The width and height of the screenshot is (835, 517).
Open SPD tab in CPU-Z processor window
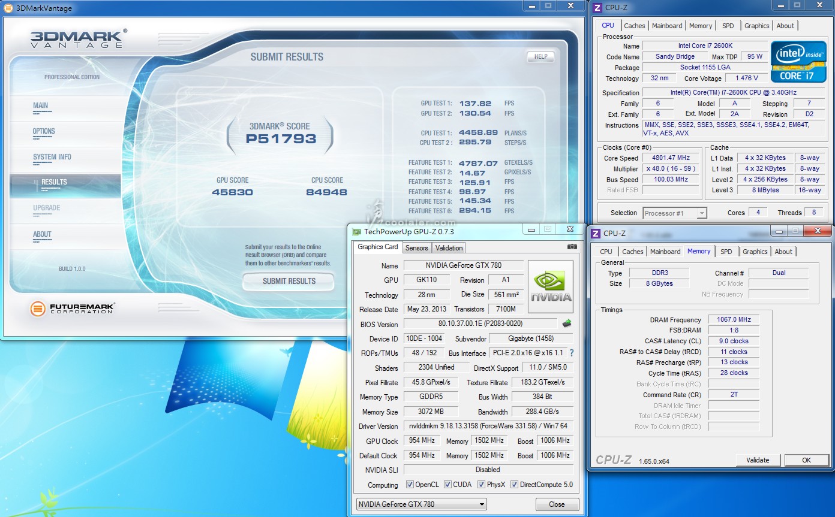pos(728,26)
